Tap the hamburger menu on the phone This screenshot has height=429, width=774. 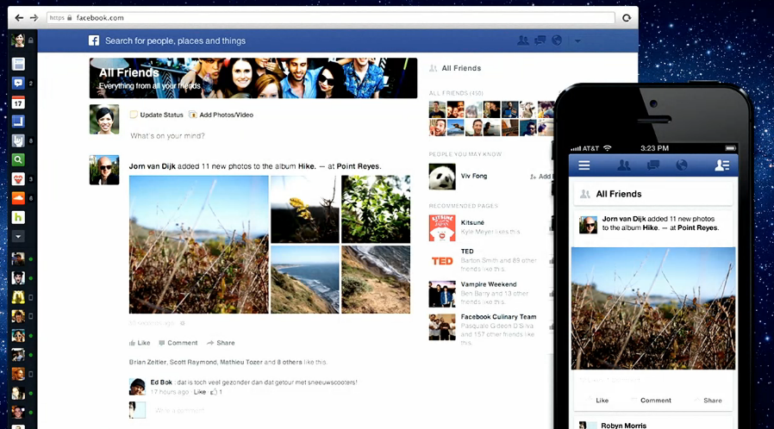coord(584,165)
